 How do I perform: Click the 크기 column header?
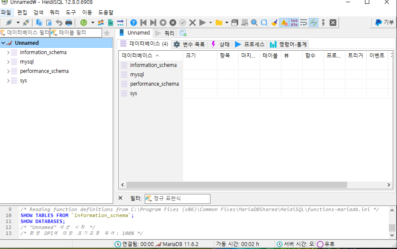click(200, 55)
